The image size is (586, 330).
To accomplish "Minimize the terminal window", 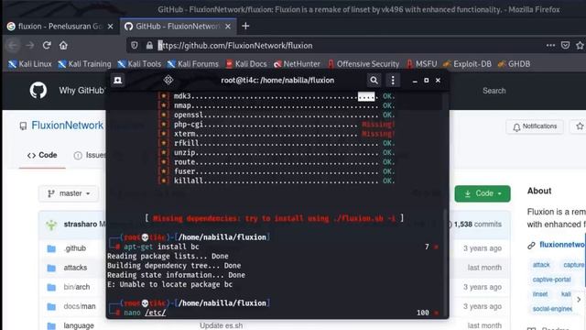I will [415, 81].
